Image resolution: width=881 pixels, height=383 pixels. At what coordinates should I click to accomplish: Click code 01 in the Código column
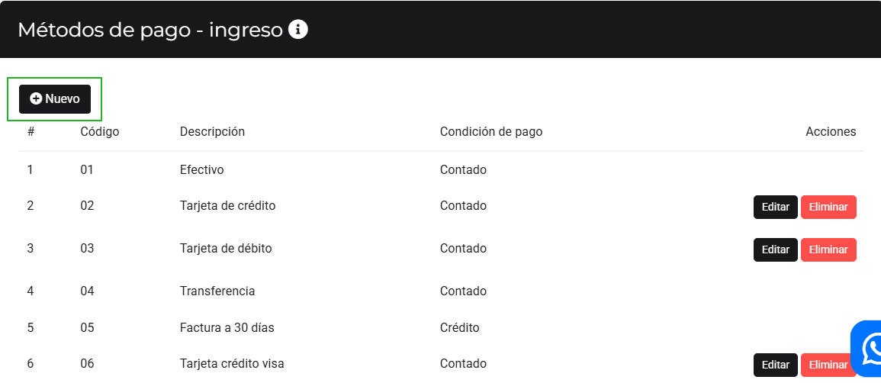(x=87, y=169)
